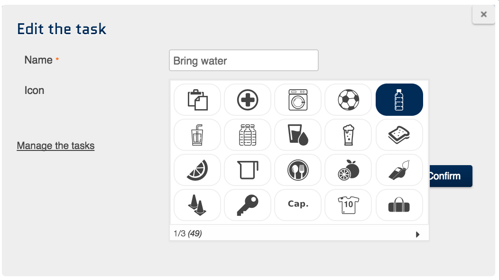This screenshot has height=280, width=499.
Task: Select the clipboard documents icon
Action: (197, 100)
